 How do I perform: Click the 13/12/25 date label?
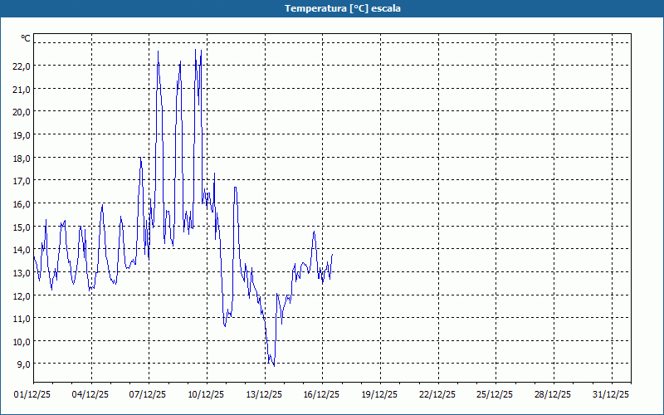(265, 394)
